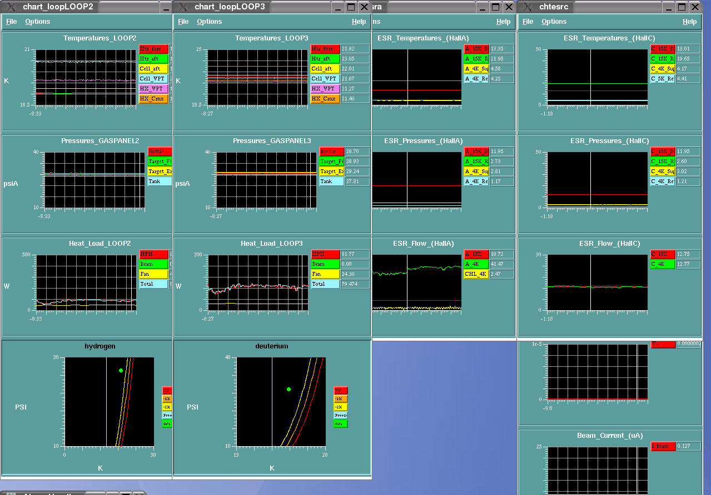Image resolution: width=711 pixels, height=495 pixels.
Task: Click CHL_4K legend in ESR_Flow Hall A
Action: (x=476, y=274)
